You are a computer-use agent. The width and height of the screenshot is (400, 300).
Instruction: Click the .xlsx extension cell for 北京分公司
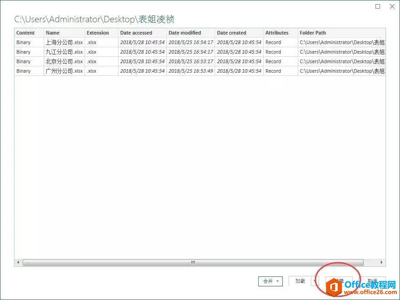coord(101,61)
